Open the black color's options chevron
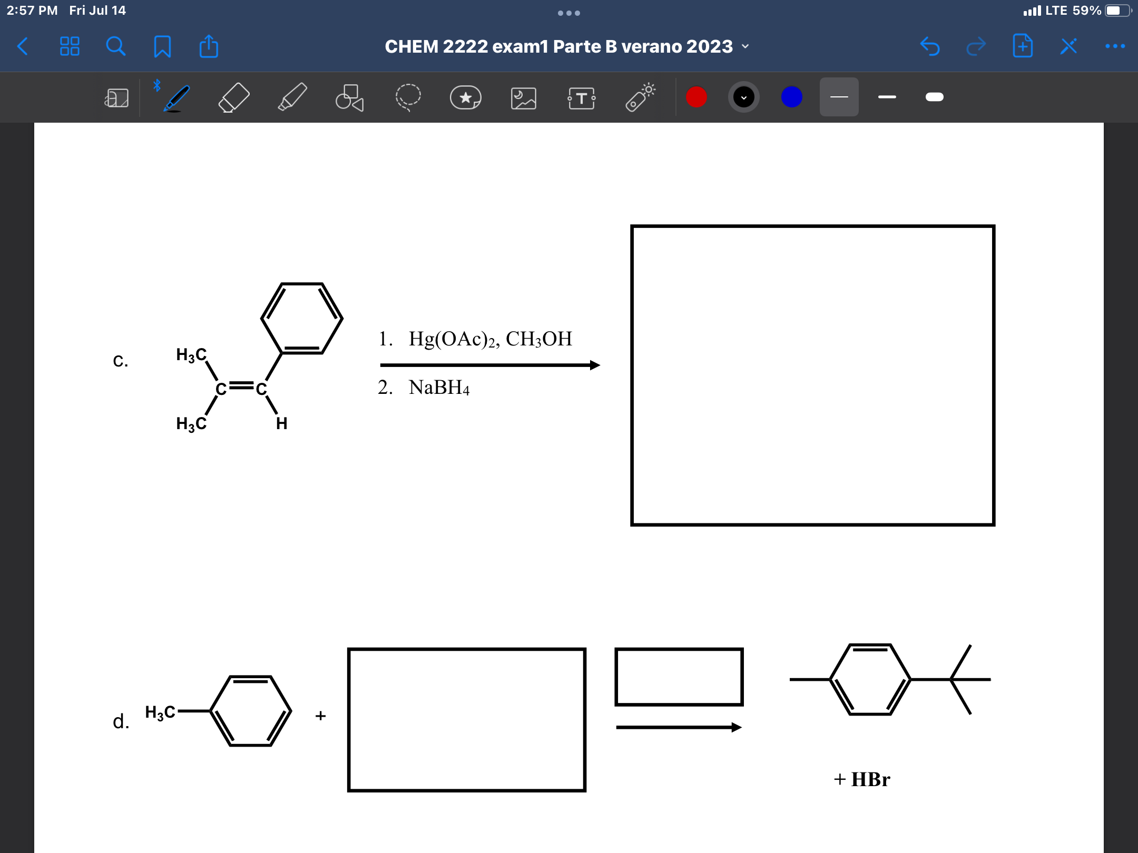Image resolution: width=1138 pixels, height=853 pixels. click(x=744, y=97)
